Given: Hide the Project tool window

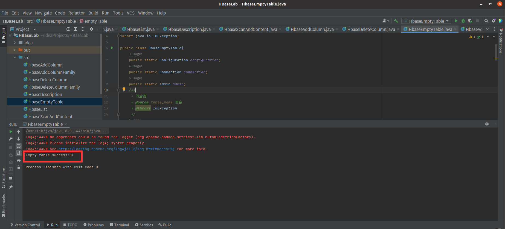Looking at the screenshot, I should (99, 29).
